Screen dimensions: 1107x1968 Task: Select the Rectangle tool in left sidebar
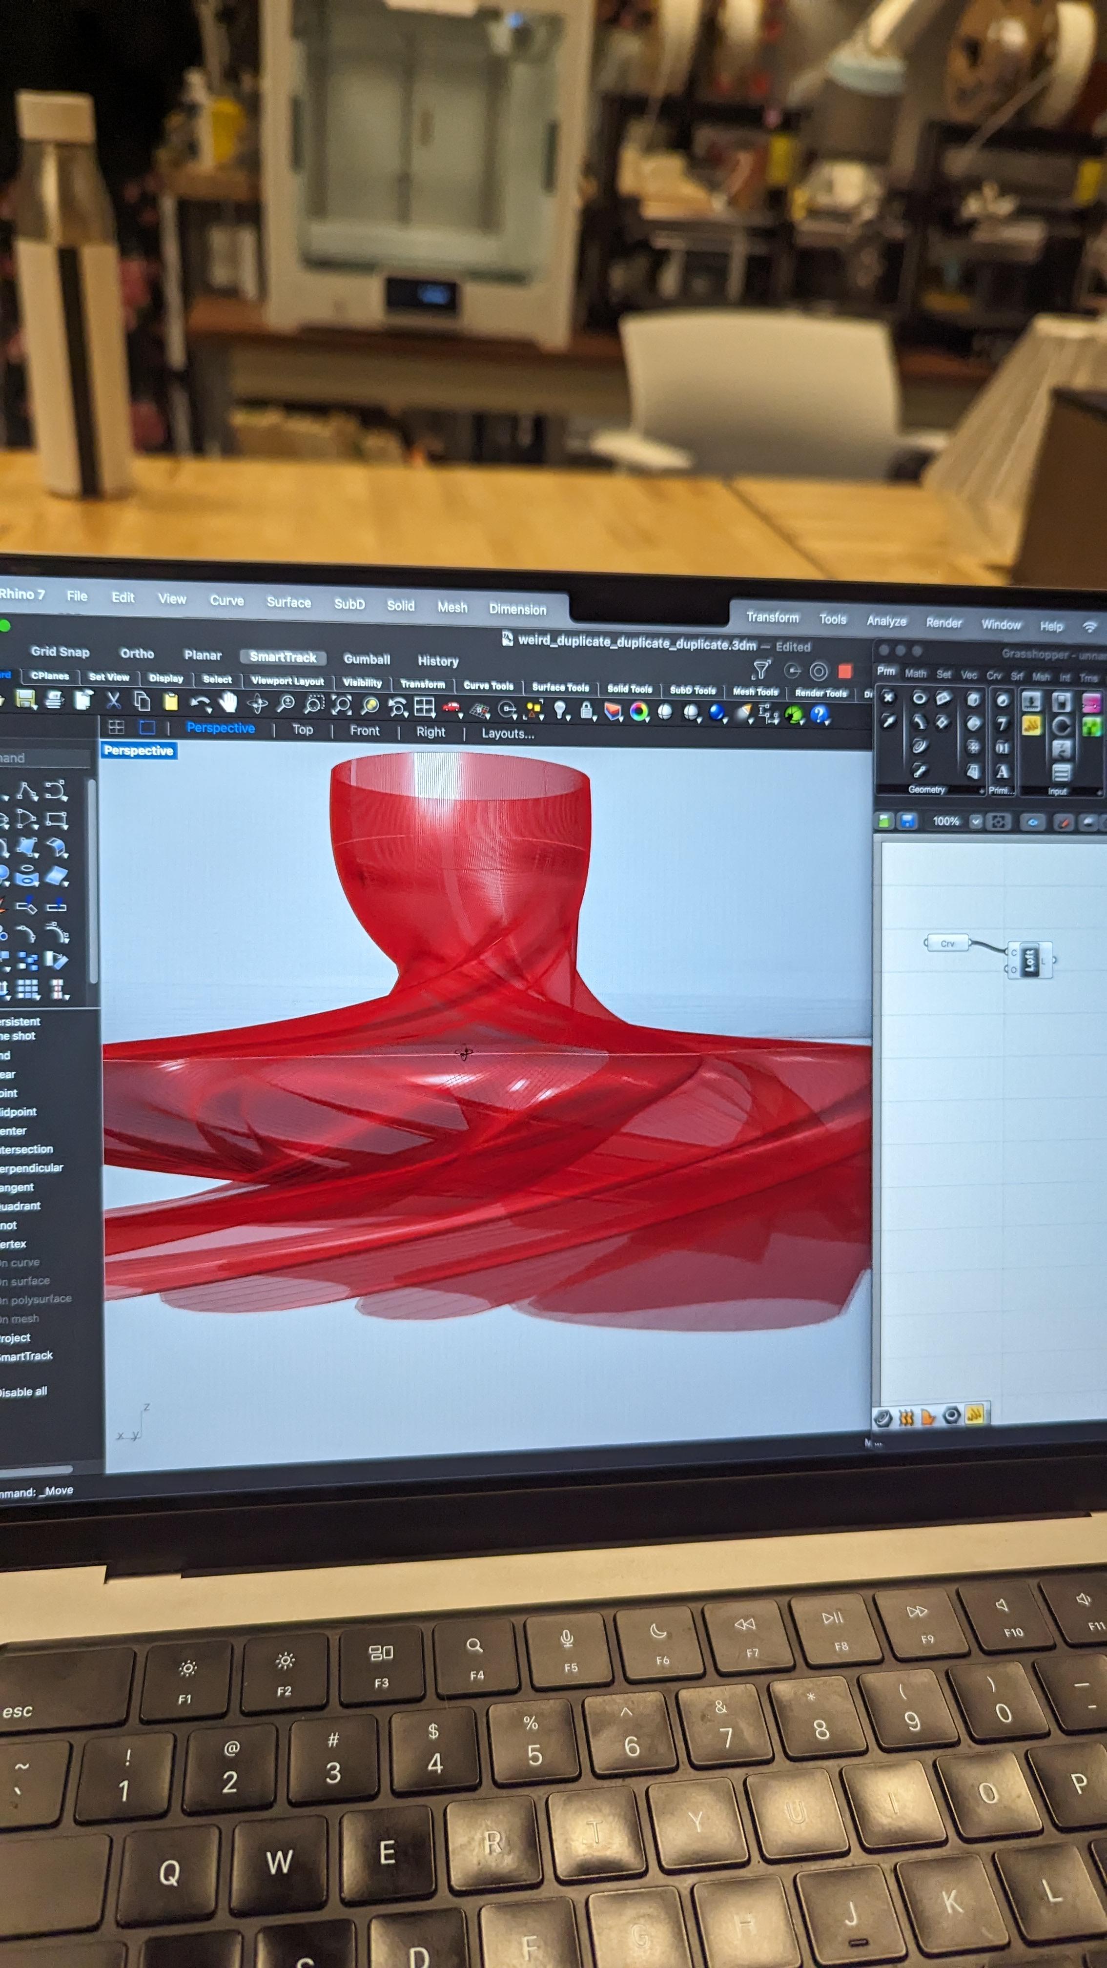[x=57, y=820]
